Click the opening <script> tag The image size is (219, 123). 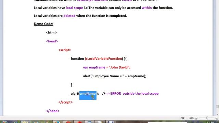tap(65, 50)
